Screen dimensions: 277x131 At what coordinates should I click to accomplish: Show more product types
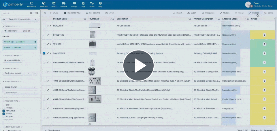pos(8,120)
